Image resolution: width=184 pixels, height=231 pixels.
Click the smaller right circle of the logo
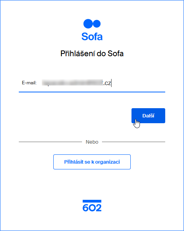pyautogui.click(x=97, y=24)
